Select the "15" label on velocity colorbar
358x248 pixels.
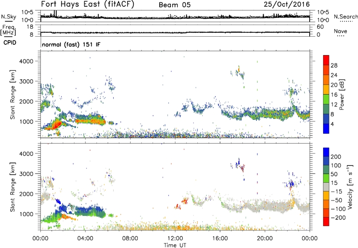334,183
